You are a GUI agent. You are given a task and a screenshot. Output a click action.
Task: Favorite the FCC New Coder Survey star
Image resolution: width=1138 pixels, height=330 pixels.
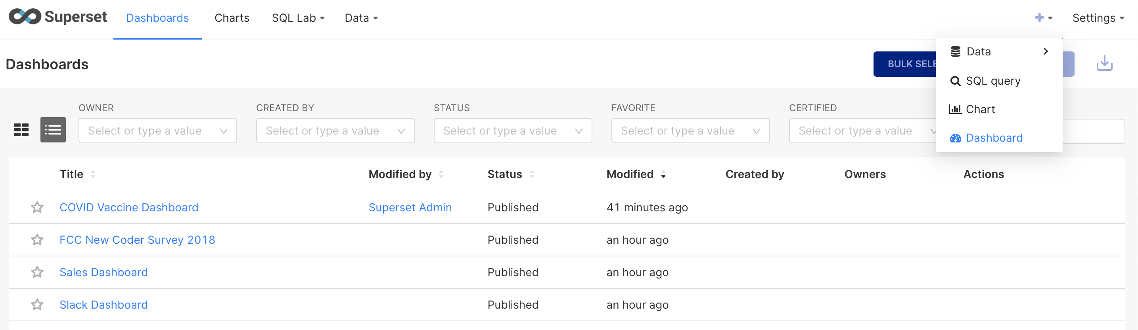pyautogui.click(x=37, y=240)
